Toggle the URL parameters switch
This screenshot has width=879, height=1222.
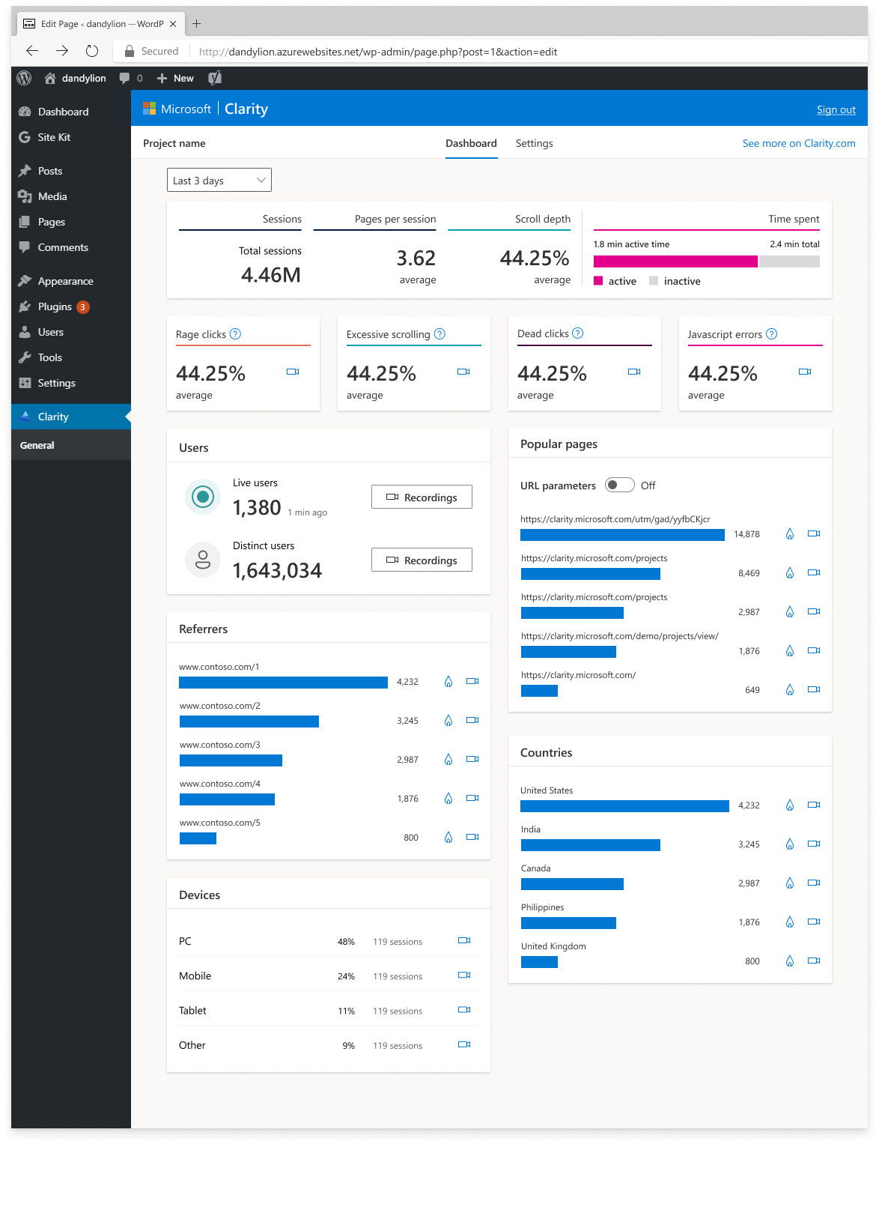pyautogui.click(x=619, y=486)
